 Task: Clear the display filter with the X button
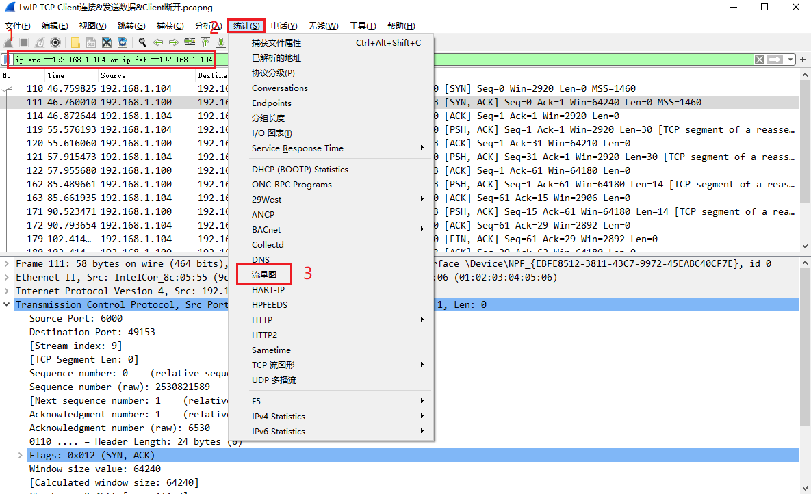760,60
